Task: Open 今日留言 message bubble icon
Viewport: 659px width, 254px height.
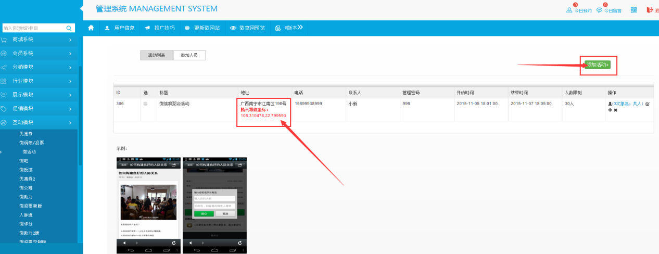Action: click(x=600, y=10)
